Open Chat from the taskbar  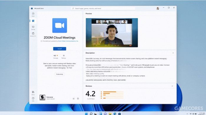coord(105,114)
